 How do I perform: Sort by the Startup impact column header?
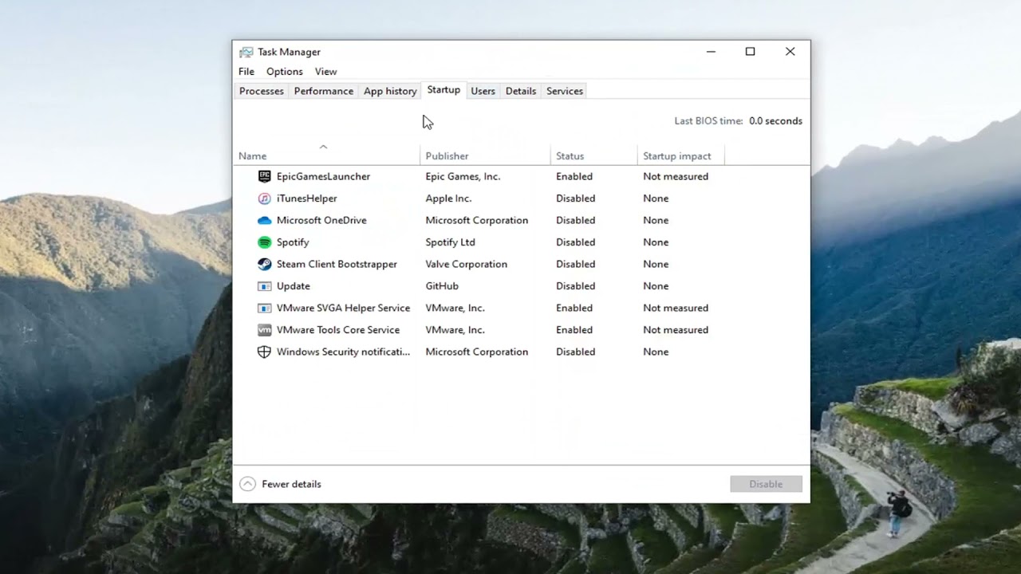click(x=680, y=155)
